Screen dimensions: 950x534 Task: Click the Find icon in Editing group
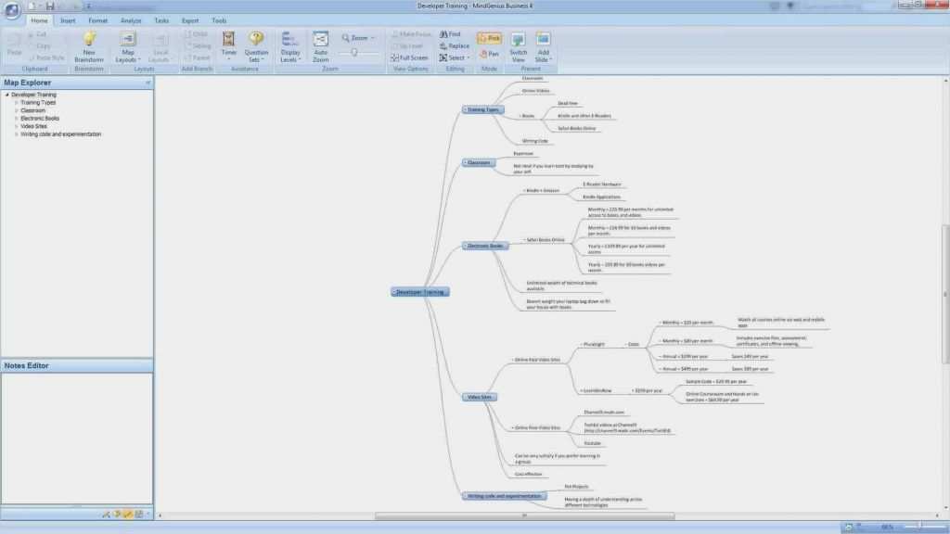tap(452, 33)
